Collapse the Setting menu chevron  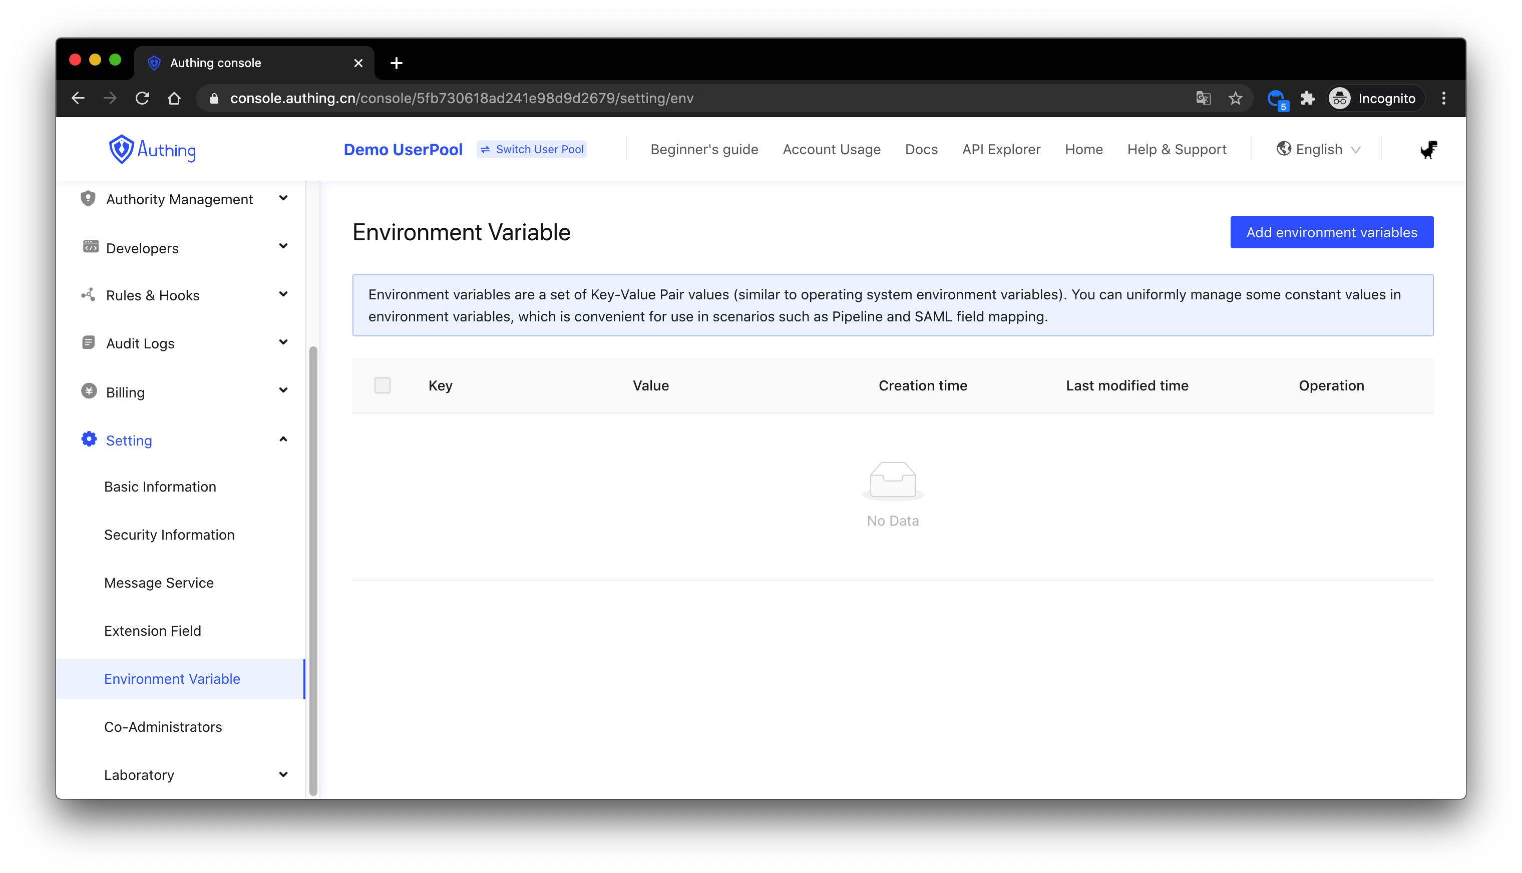[283, 440]
